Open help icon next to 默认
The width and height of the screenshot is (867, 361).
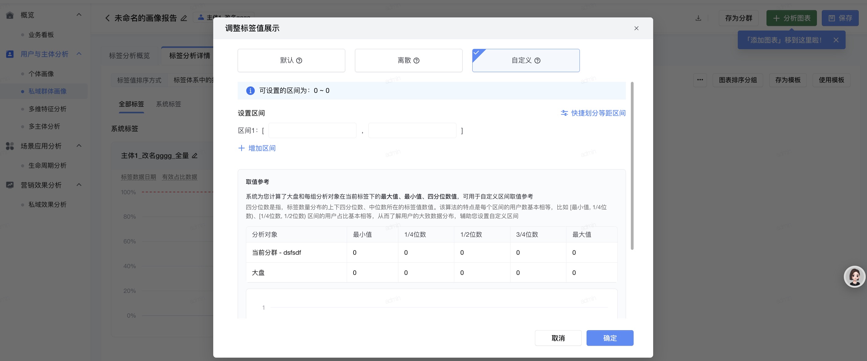(299, 60)
